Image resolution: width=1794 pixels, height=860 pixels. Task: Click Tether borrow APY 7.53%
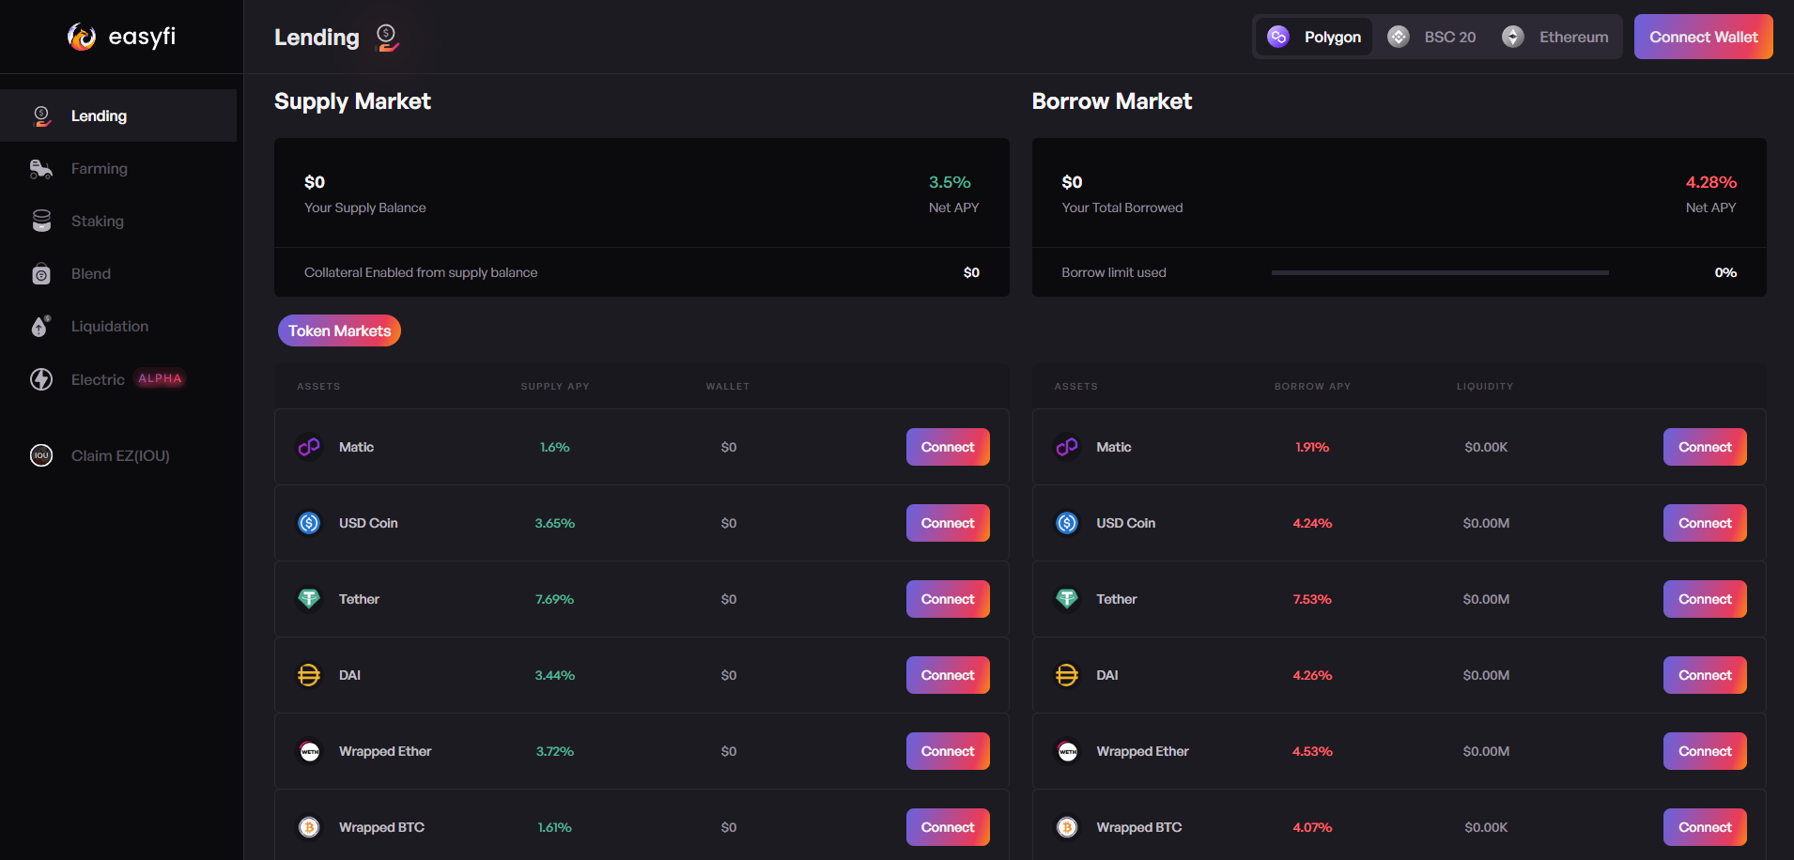point(1312,599)
